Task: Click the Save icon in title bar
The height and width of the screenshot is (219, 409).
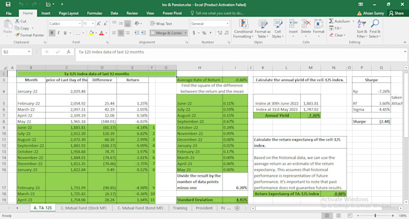Action: [8, 4]
